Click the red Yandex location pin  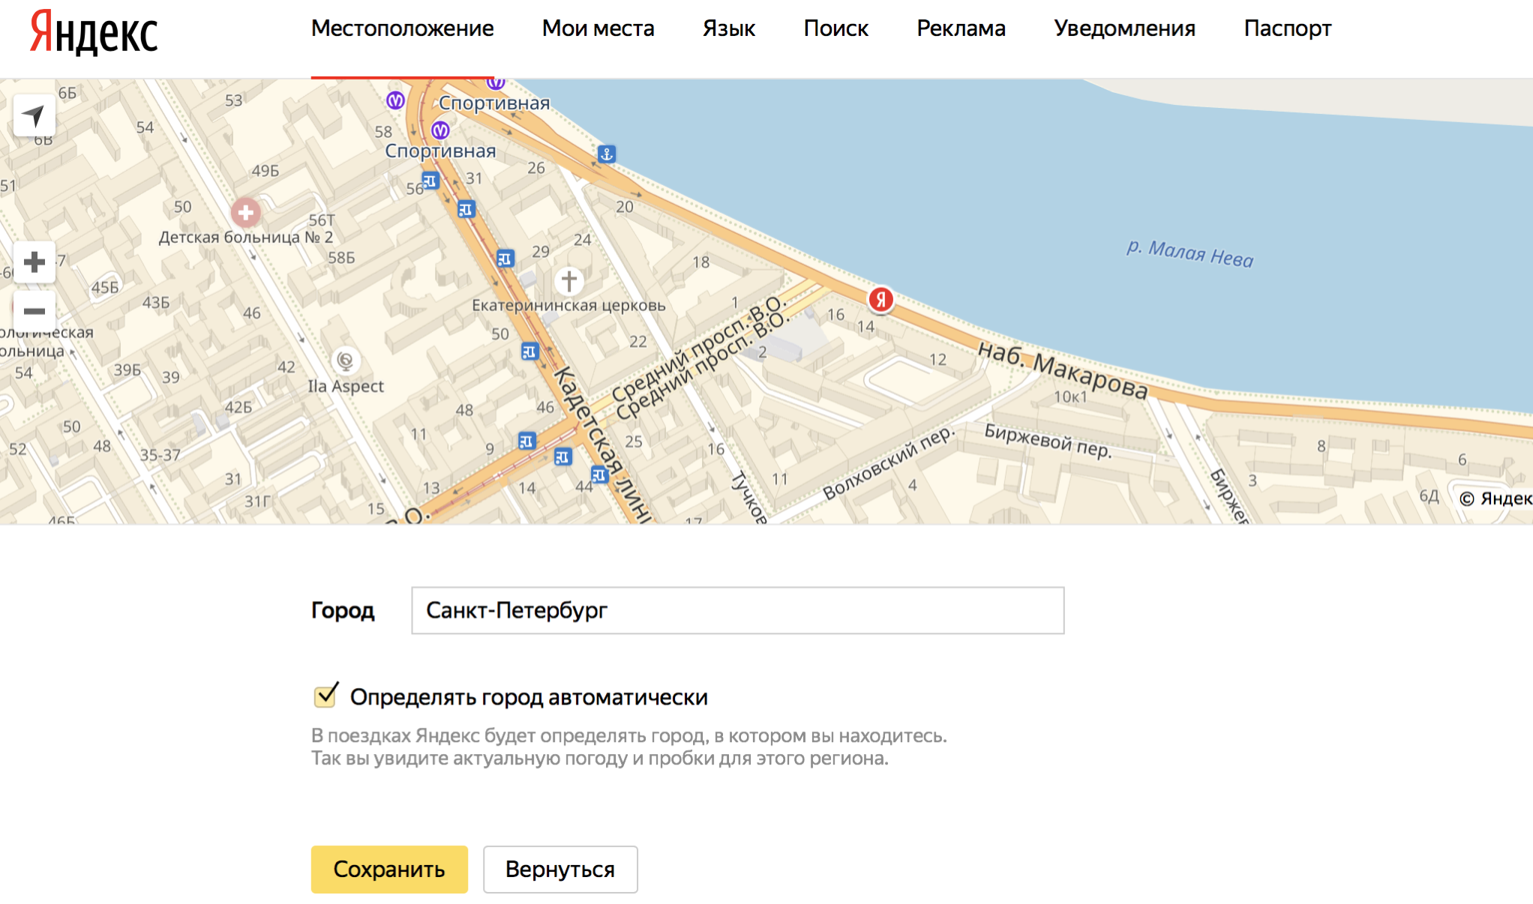click(x=880, y=300)
